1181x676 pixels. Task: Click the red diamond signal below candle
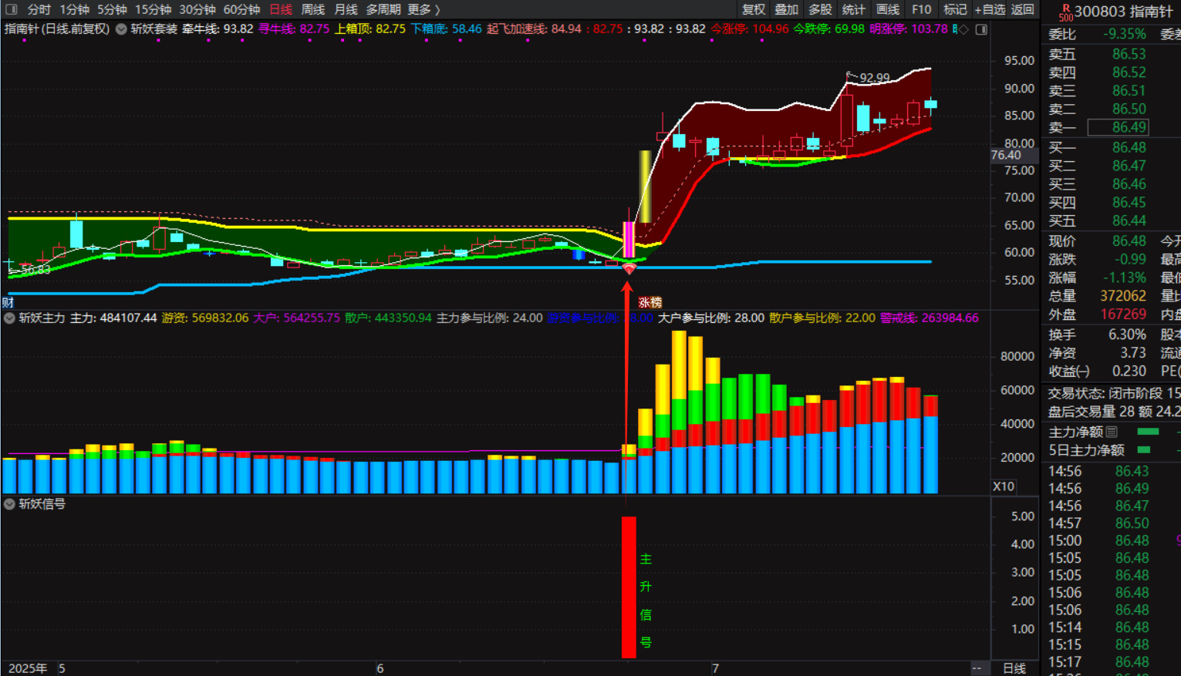pos(629,269)
